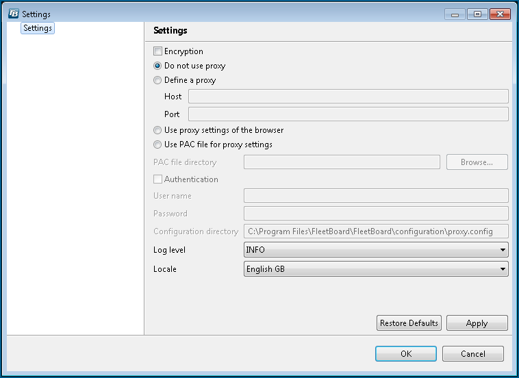Select Use proxy settings of the browser
This screenshot has width=519, height=378.
pyautogui.click(x=158, y=130)
